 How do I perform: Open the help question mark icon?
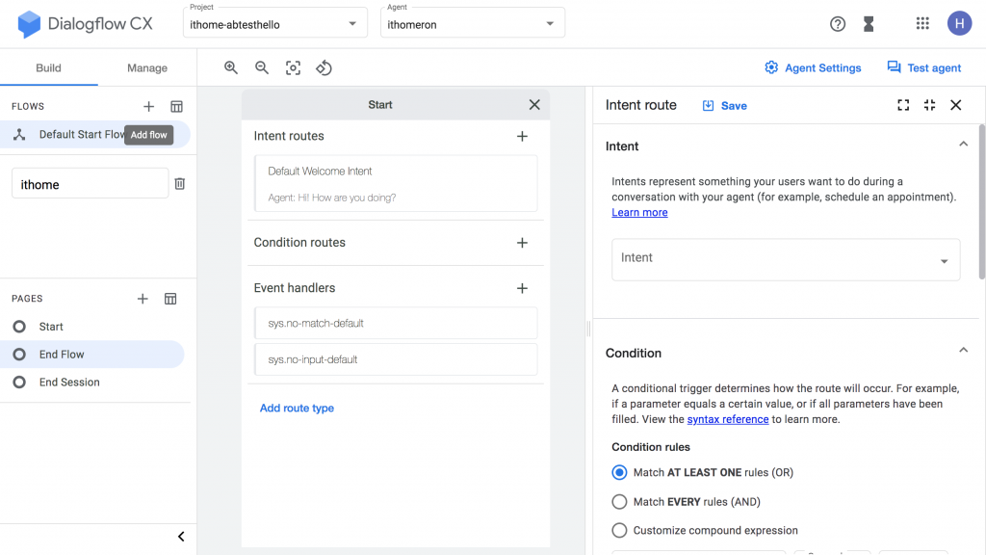837,24
